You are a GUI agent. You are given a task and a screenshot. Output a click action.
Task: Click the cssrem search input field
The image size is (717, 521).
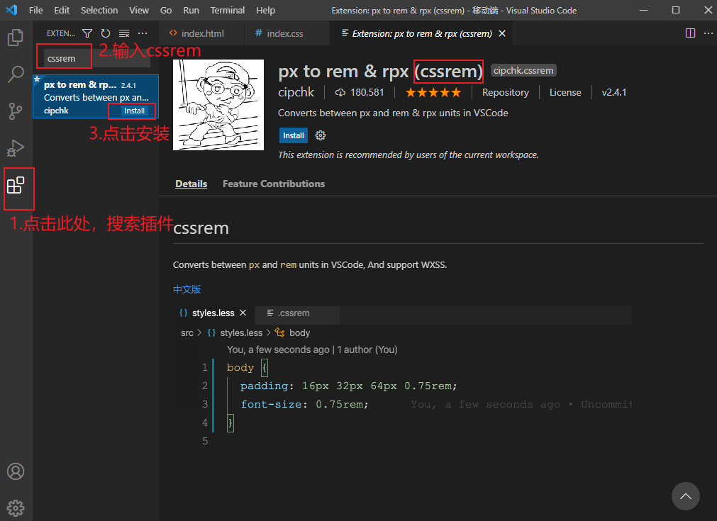click(97, 59)
